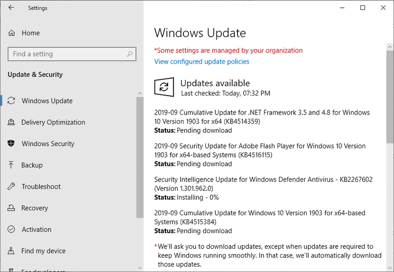The width and height of the screenshot is (394, 272).
Task: Click sidebar scrollbar up arrow
Action: point(140,93)
